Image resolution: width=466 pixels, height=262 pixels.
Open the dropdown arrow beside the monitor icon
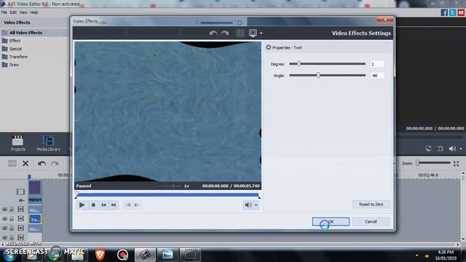[261, 33]
